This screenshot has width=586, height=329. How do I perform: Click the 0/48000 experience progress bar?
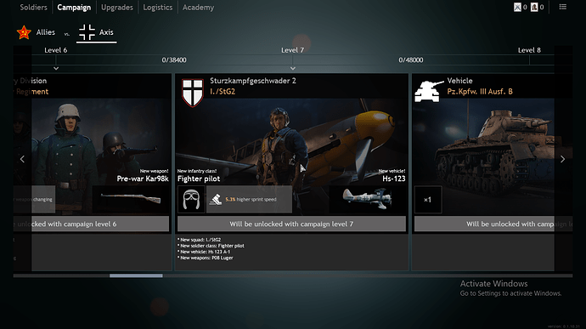coord(411,60)
